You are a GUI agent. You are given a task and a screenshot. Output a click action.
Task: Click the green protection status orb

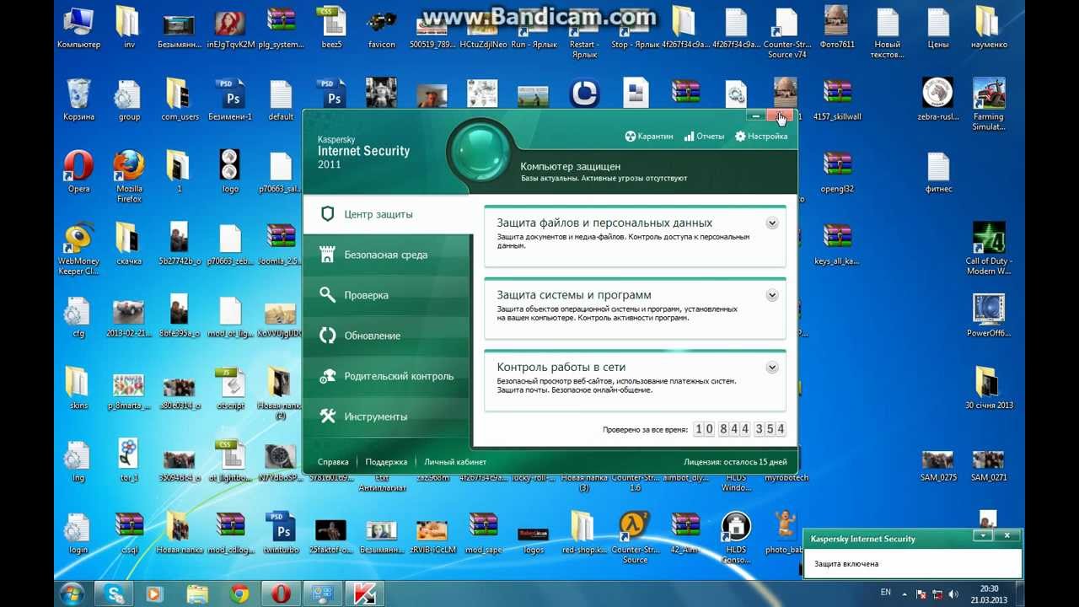tap(480, 153)
